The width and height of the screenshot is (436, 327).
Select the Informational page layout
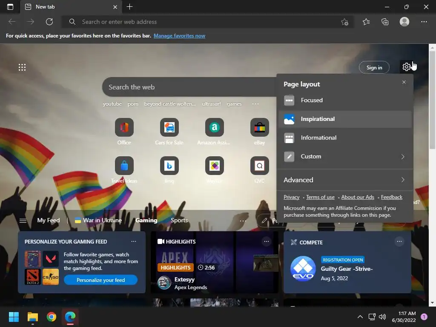point(345,138)
